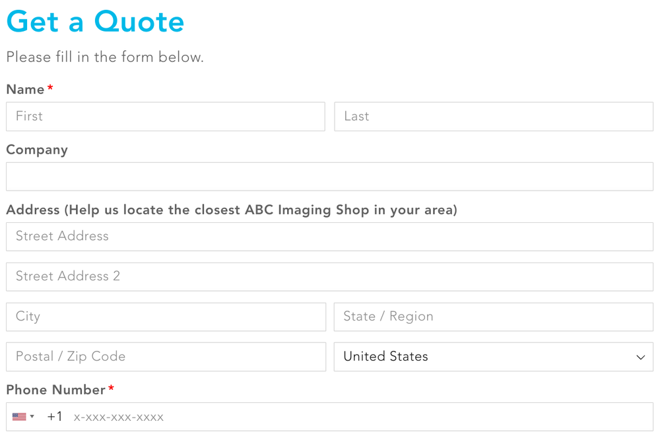Click the Address help label

232,210
